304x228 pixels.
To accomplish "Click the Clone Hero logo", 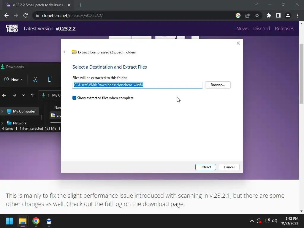I will click(x=12, y=28).
